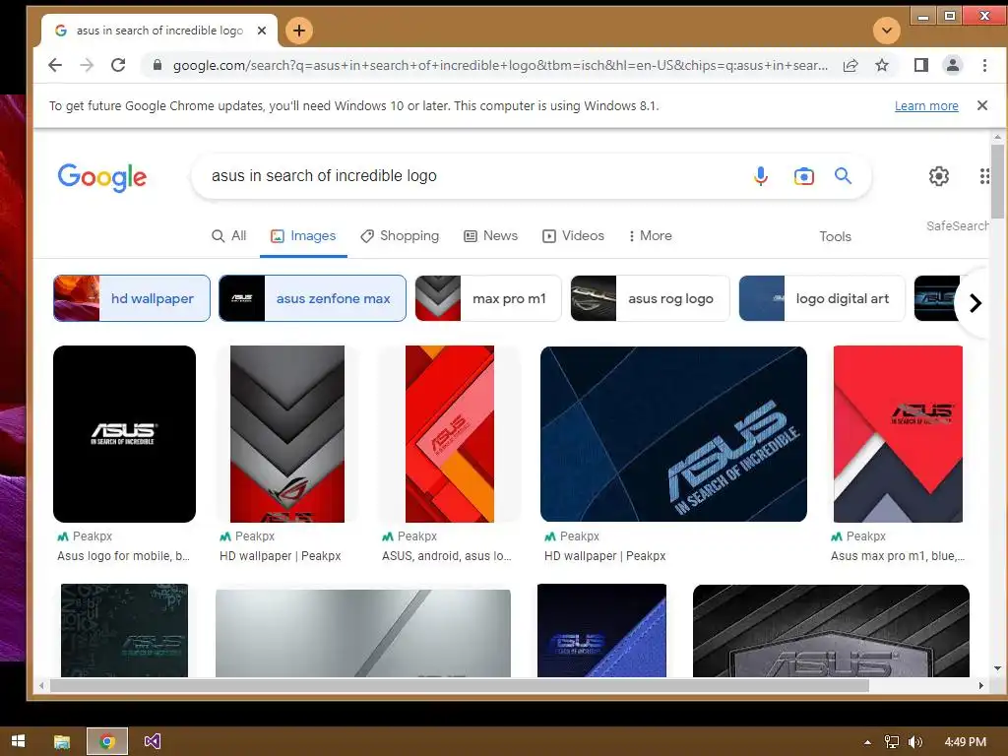
Task: Switch to the Videos tab
Action: (574, 236)
